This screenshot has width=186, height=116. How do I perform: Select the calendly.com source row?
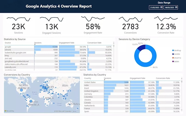(x=58, y=67)
